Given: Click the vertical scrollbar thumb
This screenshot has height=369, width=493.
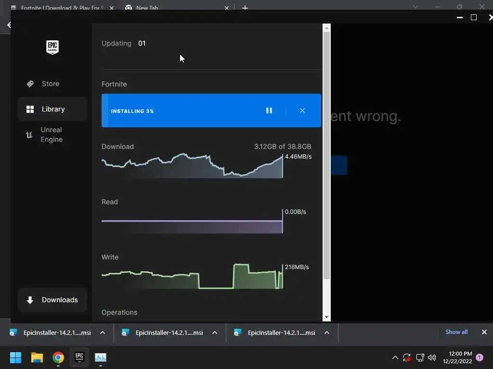Looking at the screenshot, I should tap(327, 155).
